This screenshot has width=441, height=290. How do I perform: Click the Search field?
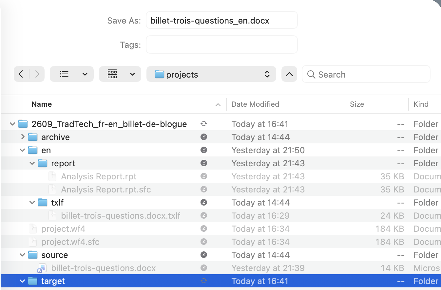tap(366, 74)
